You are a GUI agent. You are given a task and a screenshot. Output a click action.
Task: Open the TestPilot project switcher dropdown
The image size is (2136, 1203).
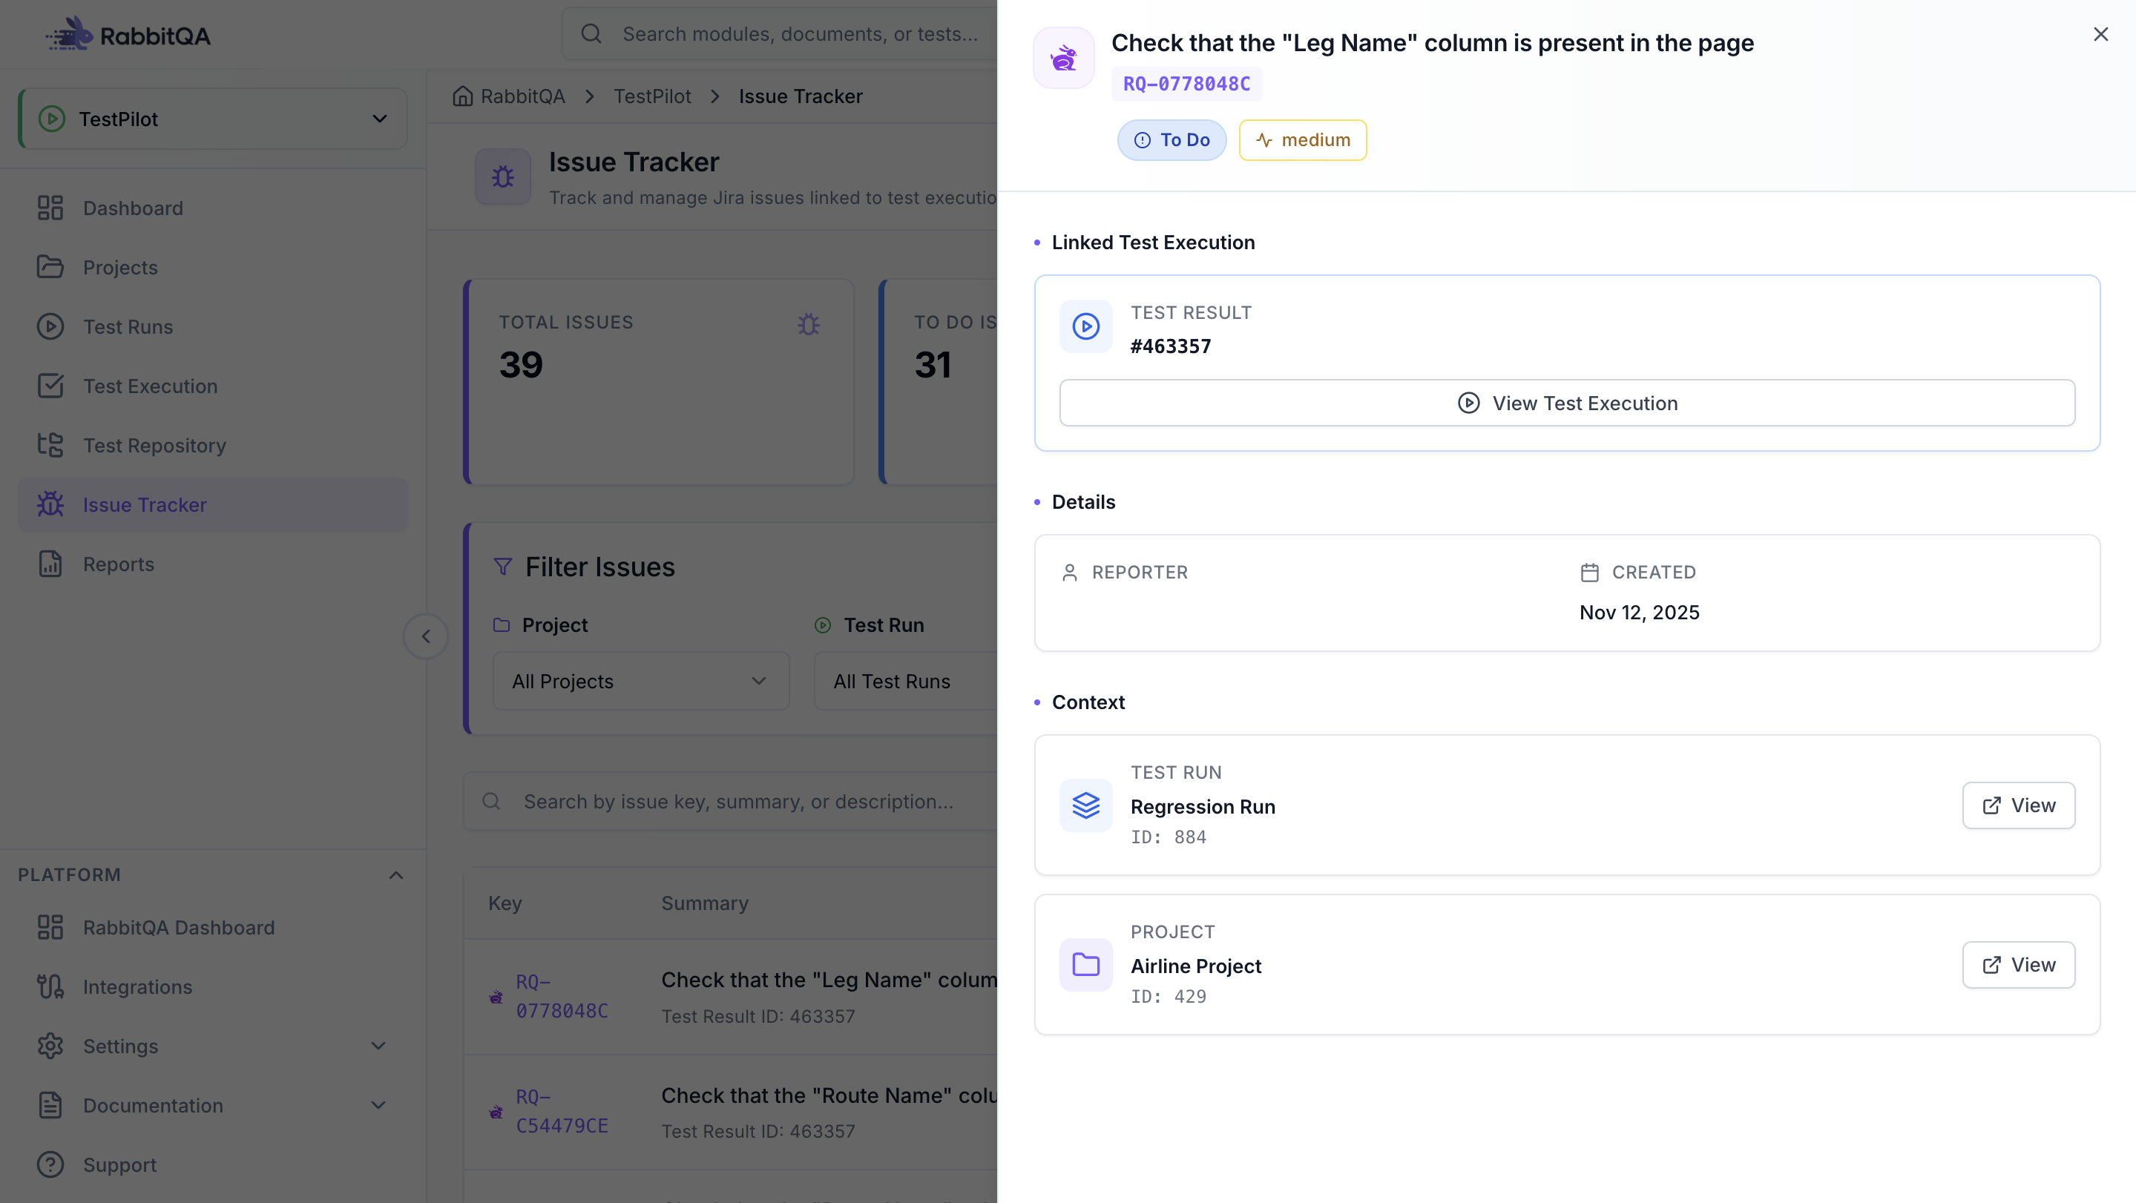click(213, 119)
